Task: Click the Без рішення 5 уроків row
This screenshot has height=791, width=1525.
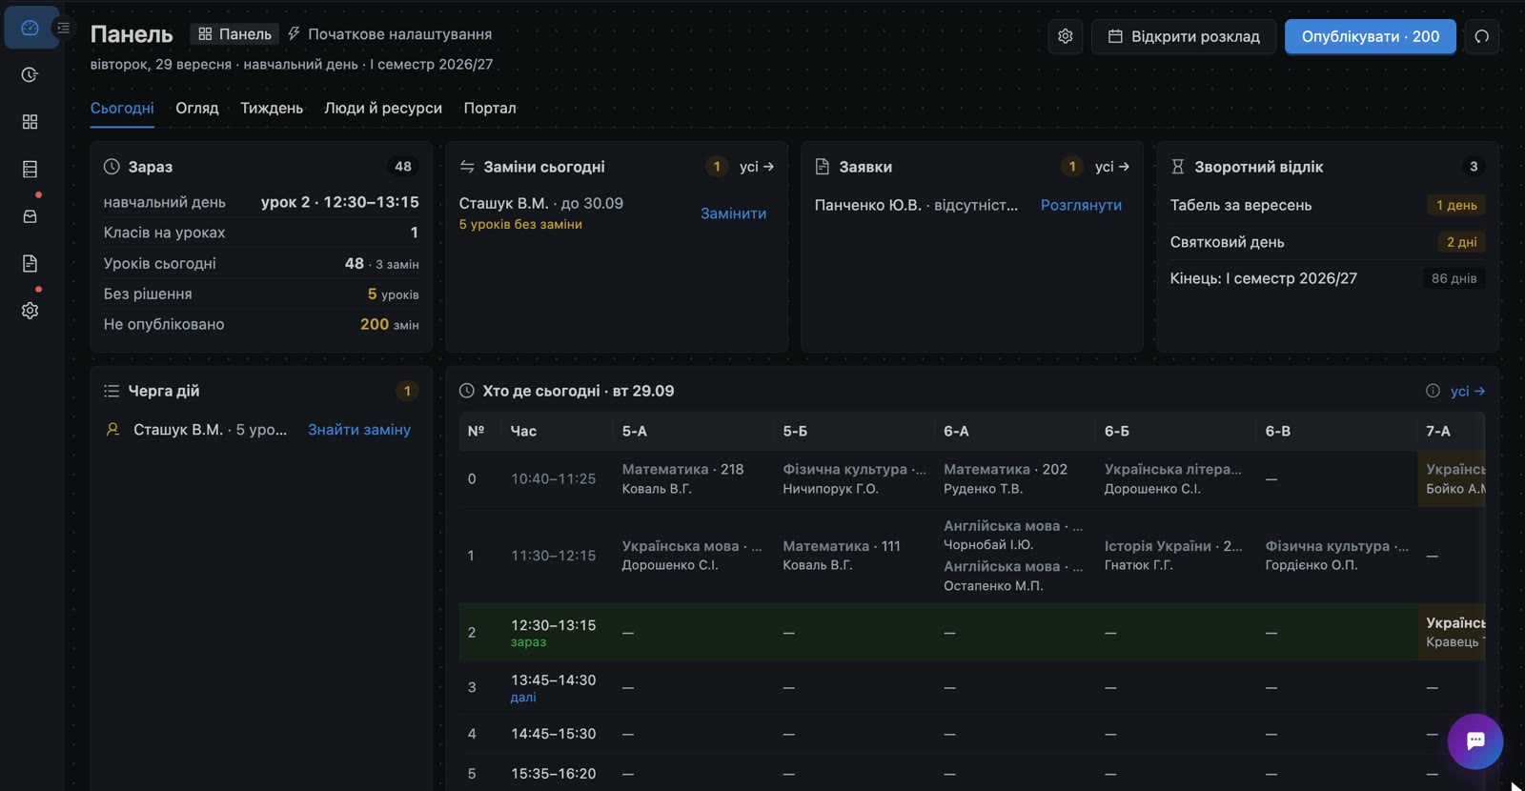Action: (x=261, y=294)
